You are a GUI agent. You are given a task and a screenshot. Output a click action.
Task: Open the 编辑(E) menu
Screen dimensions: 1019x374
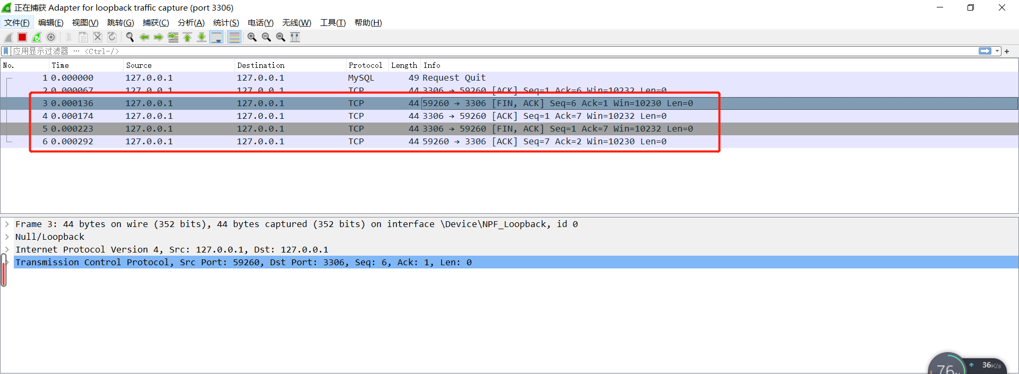[x=51, y=23]
